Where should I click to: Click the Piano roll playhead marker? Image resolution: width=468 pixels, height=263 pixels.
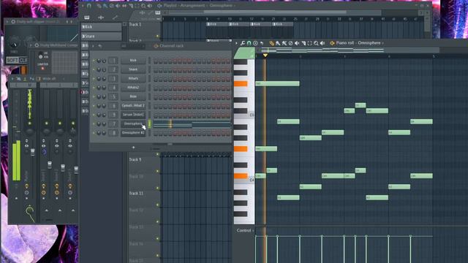[265, 56]
